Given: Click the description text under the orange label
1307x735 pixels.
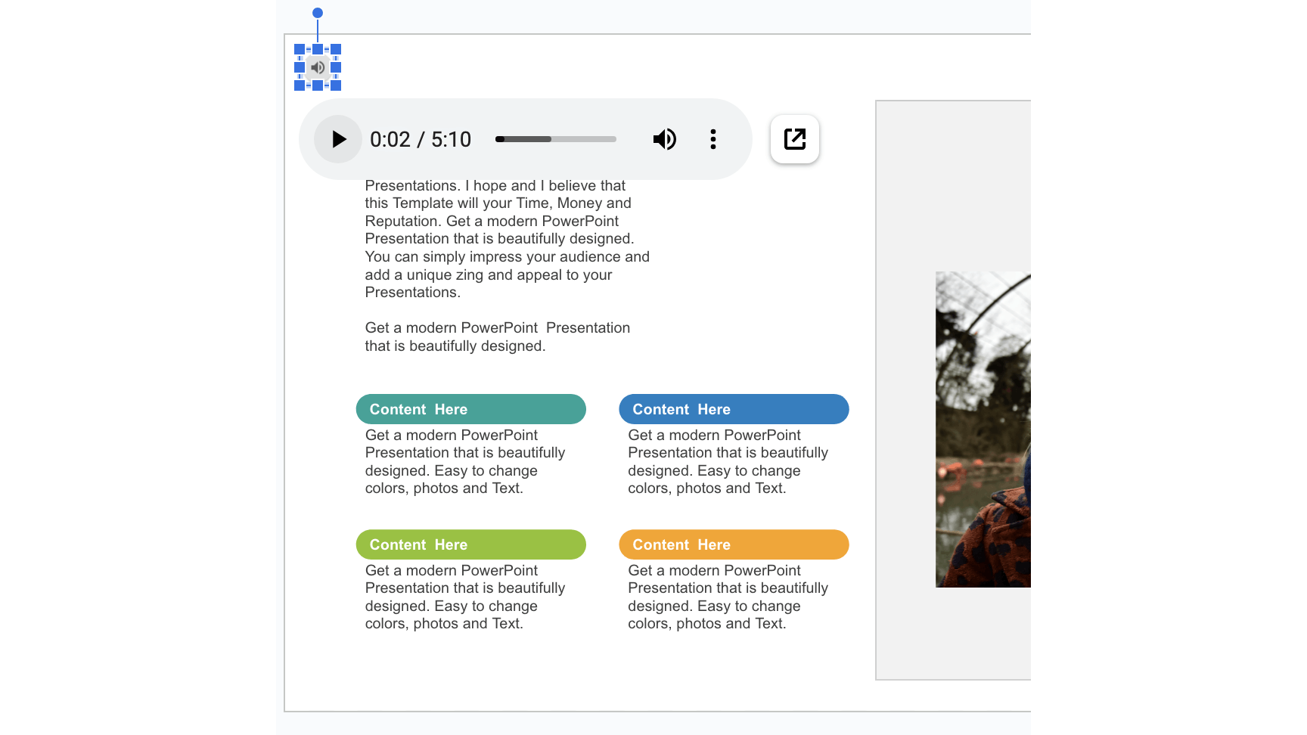Looking at the screenshot, I should [728, 597].
